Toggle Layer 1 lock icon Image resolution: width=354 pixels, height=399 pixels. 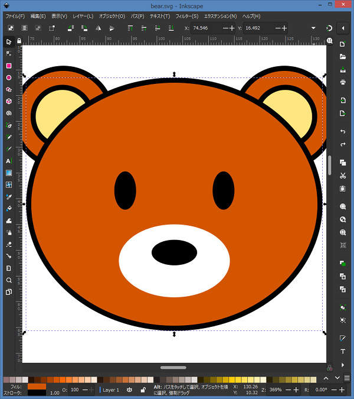tap(143, 390)
